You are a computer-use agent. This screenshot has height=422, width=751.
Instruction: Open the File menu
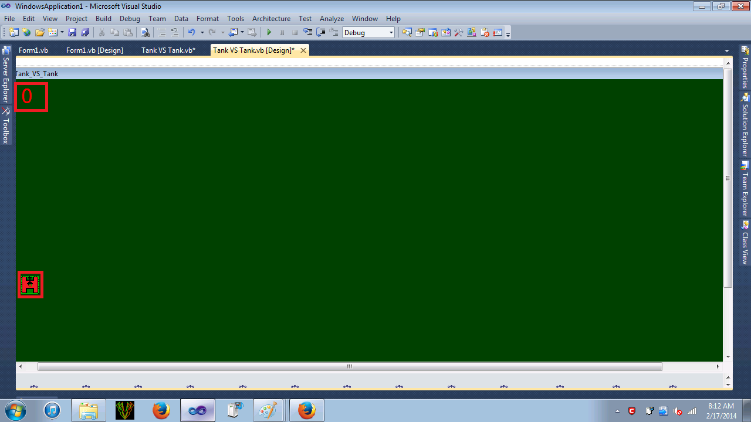[9, 19]
